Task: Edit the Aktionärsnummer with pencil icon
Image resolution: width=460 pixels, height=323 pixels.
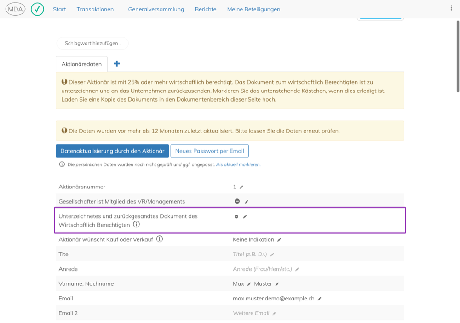Action: [241, 187]
